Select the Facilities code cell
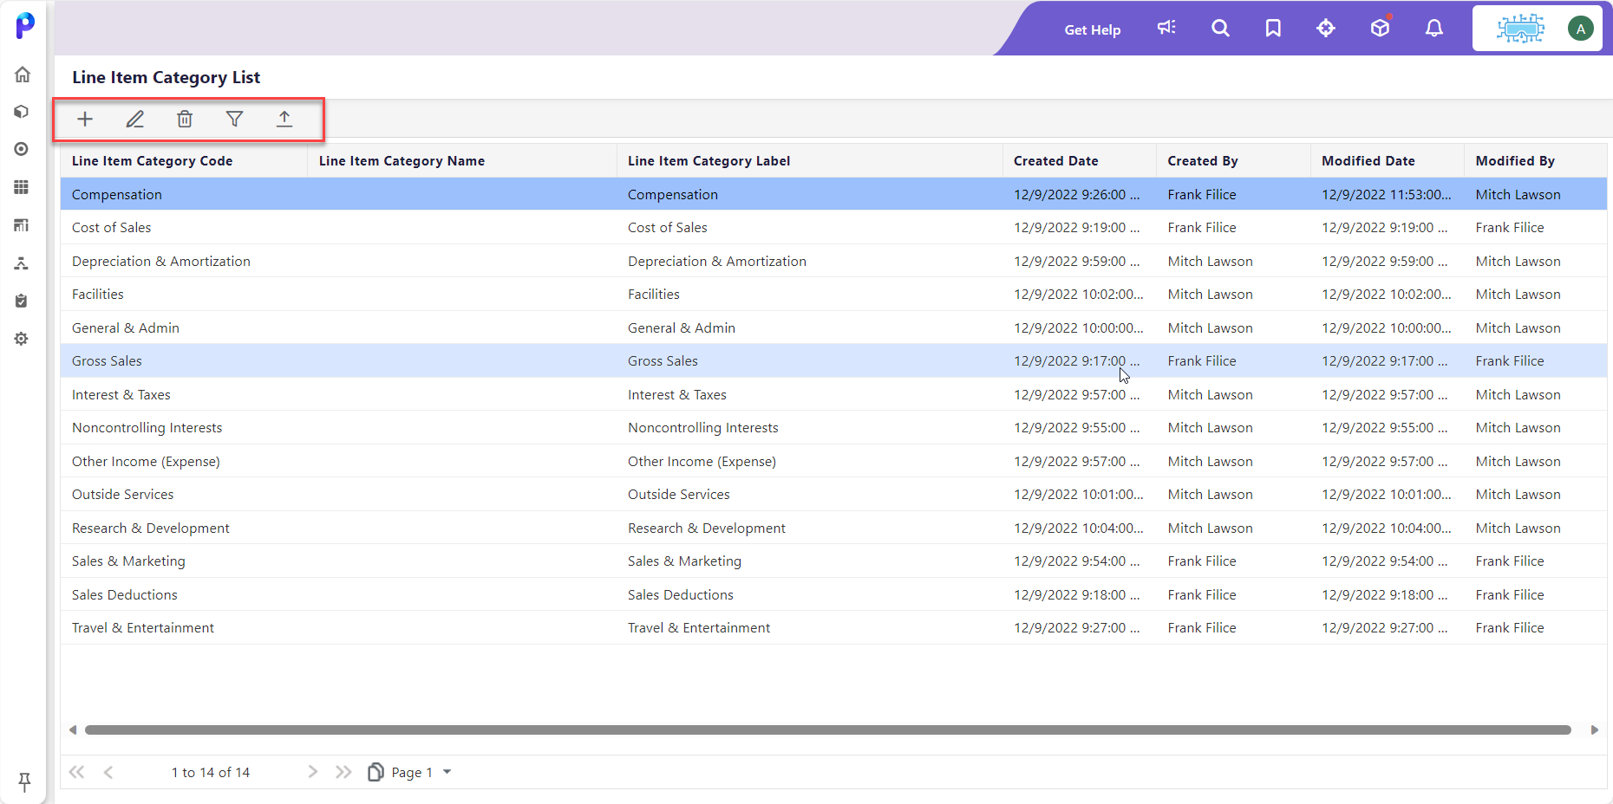This screenshot has width=1613, height=804. (184, 295)
